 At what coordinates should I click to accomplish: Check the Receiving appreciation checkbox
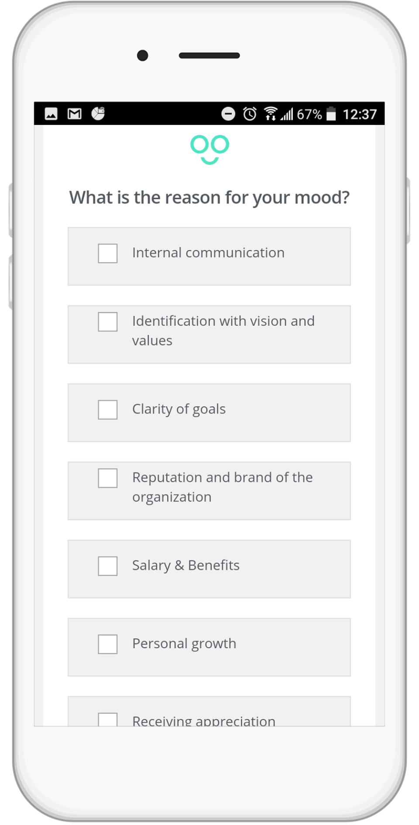point(108,719)
